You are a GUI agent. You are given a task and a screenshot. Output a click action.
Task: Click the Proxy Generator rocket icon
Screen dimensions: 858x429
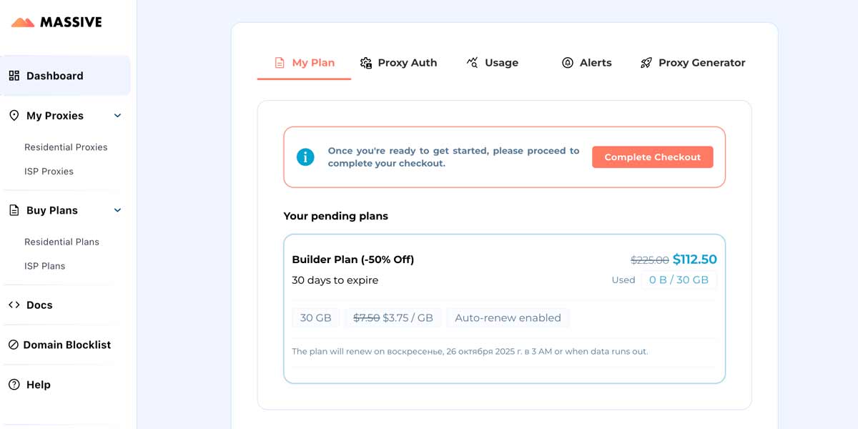coord(646,63)
